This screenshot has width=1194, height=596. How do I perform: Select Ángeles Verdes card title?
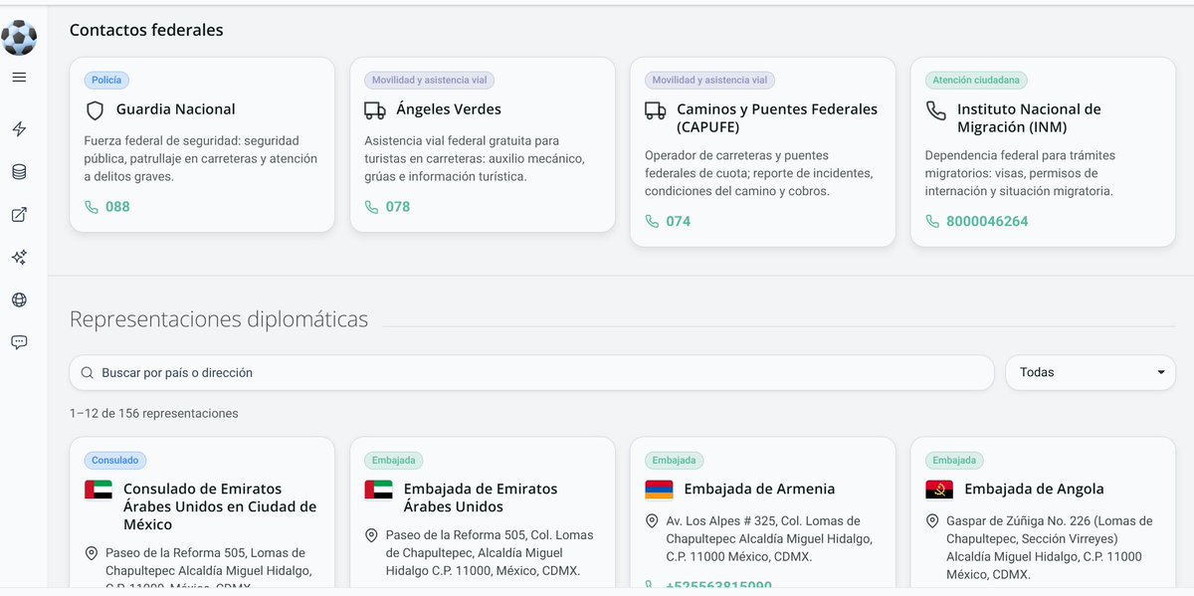[x=449, y=109]
